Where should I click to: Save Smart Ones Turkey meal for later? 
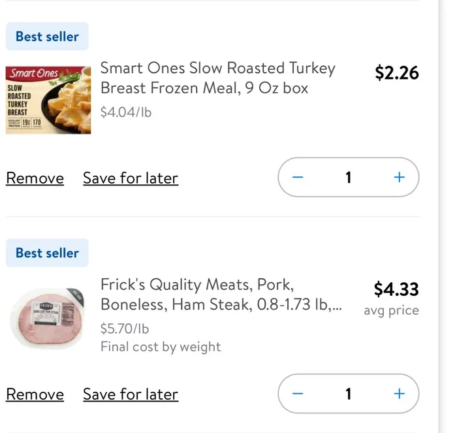point(131,178)
